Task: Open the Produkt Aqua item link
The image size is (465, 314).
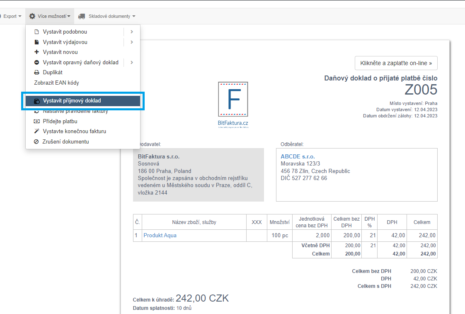Action: click(x=160, y=235)
